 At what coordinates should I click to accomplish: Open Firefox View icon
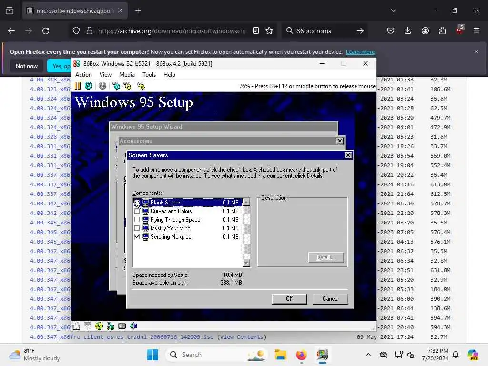pyautogui.click(x=10, y=11)
